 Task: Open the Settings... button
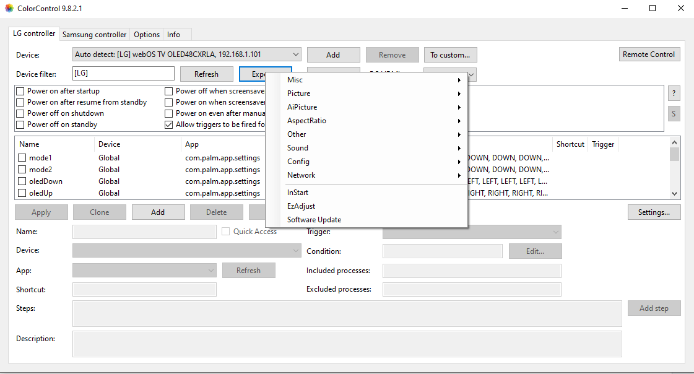654,212
